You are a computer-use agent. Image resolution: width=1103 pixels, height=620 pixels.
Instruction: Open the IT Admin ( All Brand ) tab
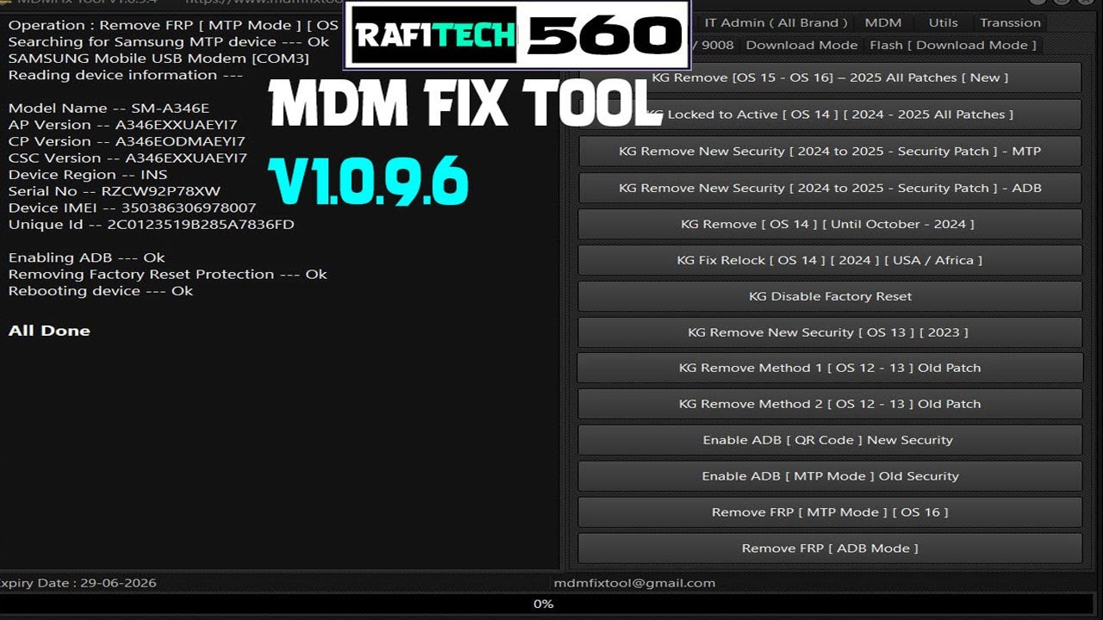(x=776, y=22)
